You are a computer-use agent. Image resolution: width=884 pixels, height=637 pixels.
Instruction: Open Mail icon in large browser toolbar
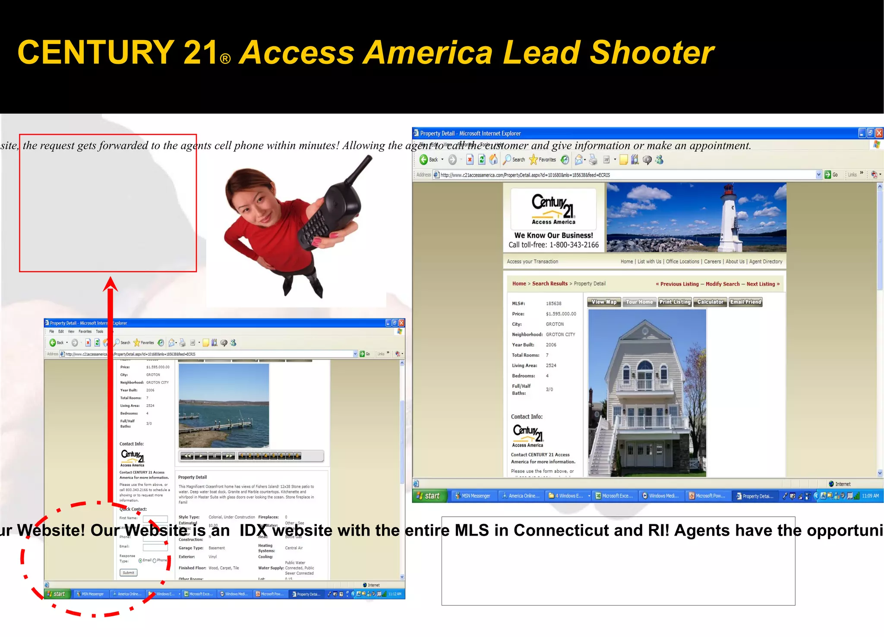pos(579,160)
